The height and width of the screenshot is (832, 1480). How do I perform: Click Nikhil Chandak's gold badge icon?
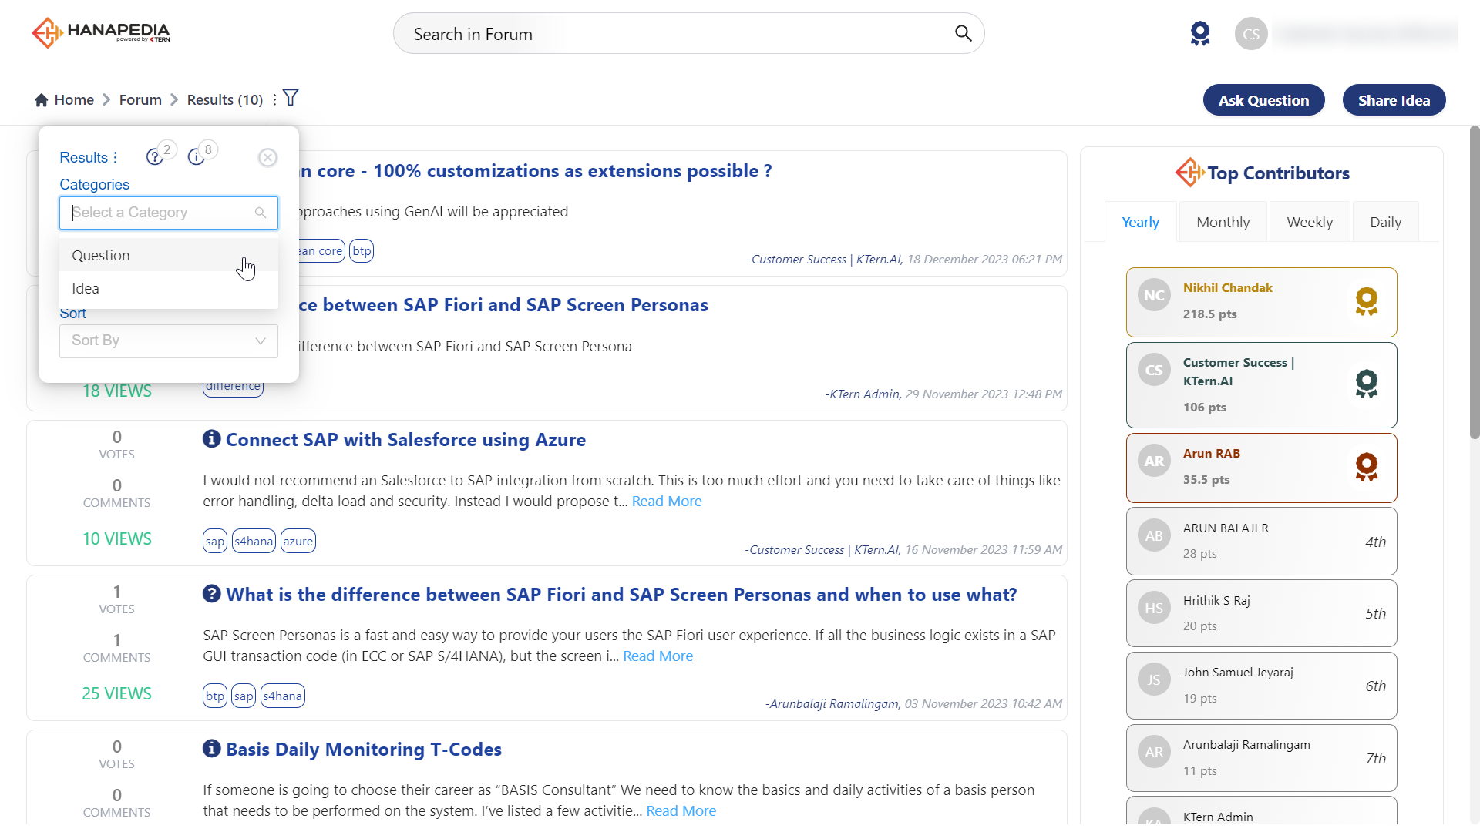1367,301
